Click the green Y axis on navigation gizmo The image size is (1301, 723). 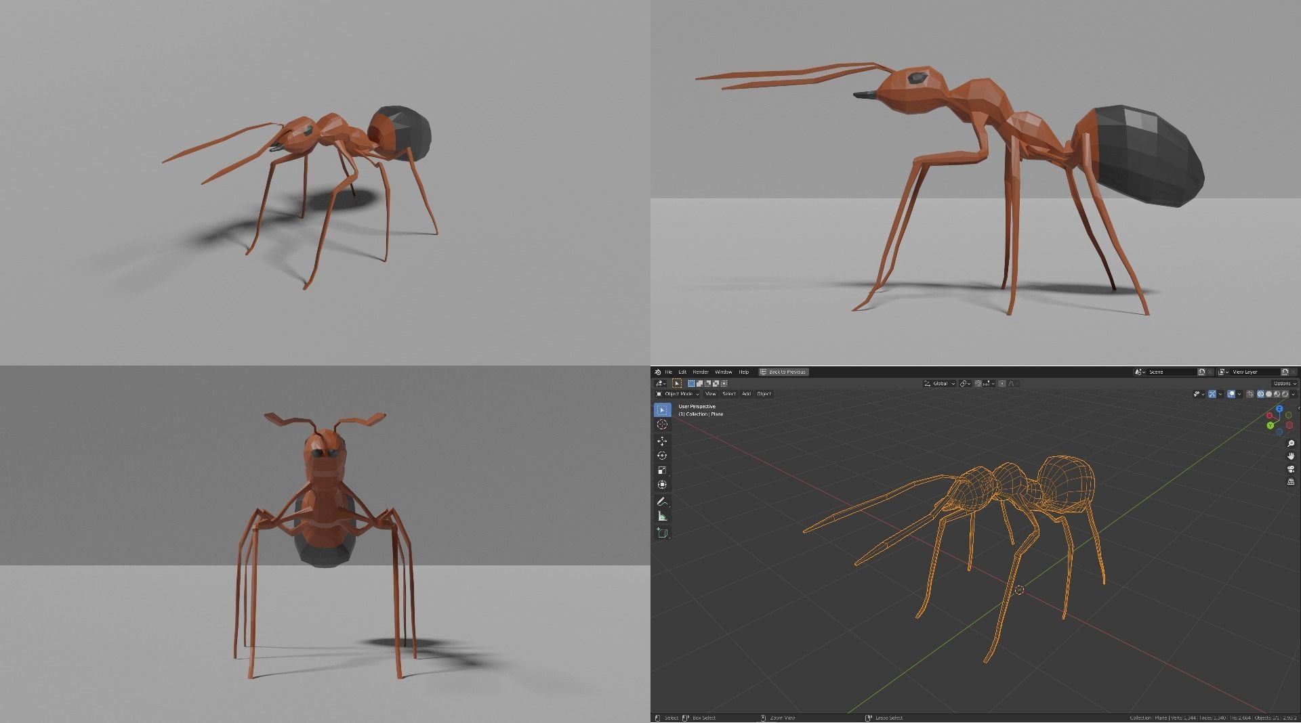pos(1271,425)
